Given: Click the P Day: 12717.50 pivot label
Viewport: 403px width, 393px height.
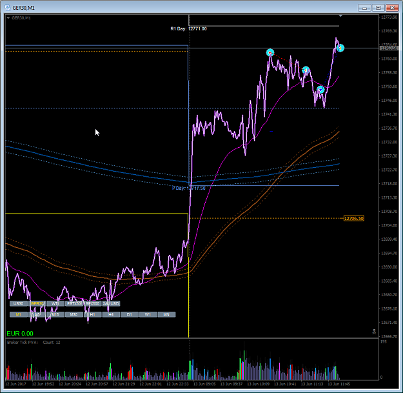Looking at the screenshot, I should click(x=189, y=188).
